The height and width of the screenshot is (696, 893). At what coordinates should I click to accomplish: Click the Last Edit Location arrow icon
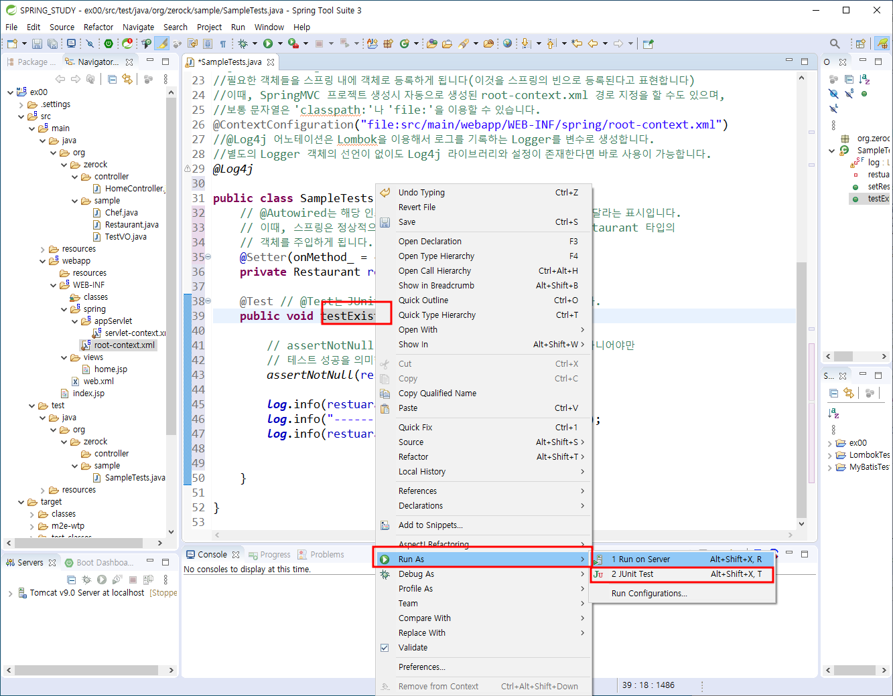(x=577, y=43)
